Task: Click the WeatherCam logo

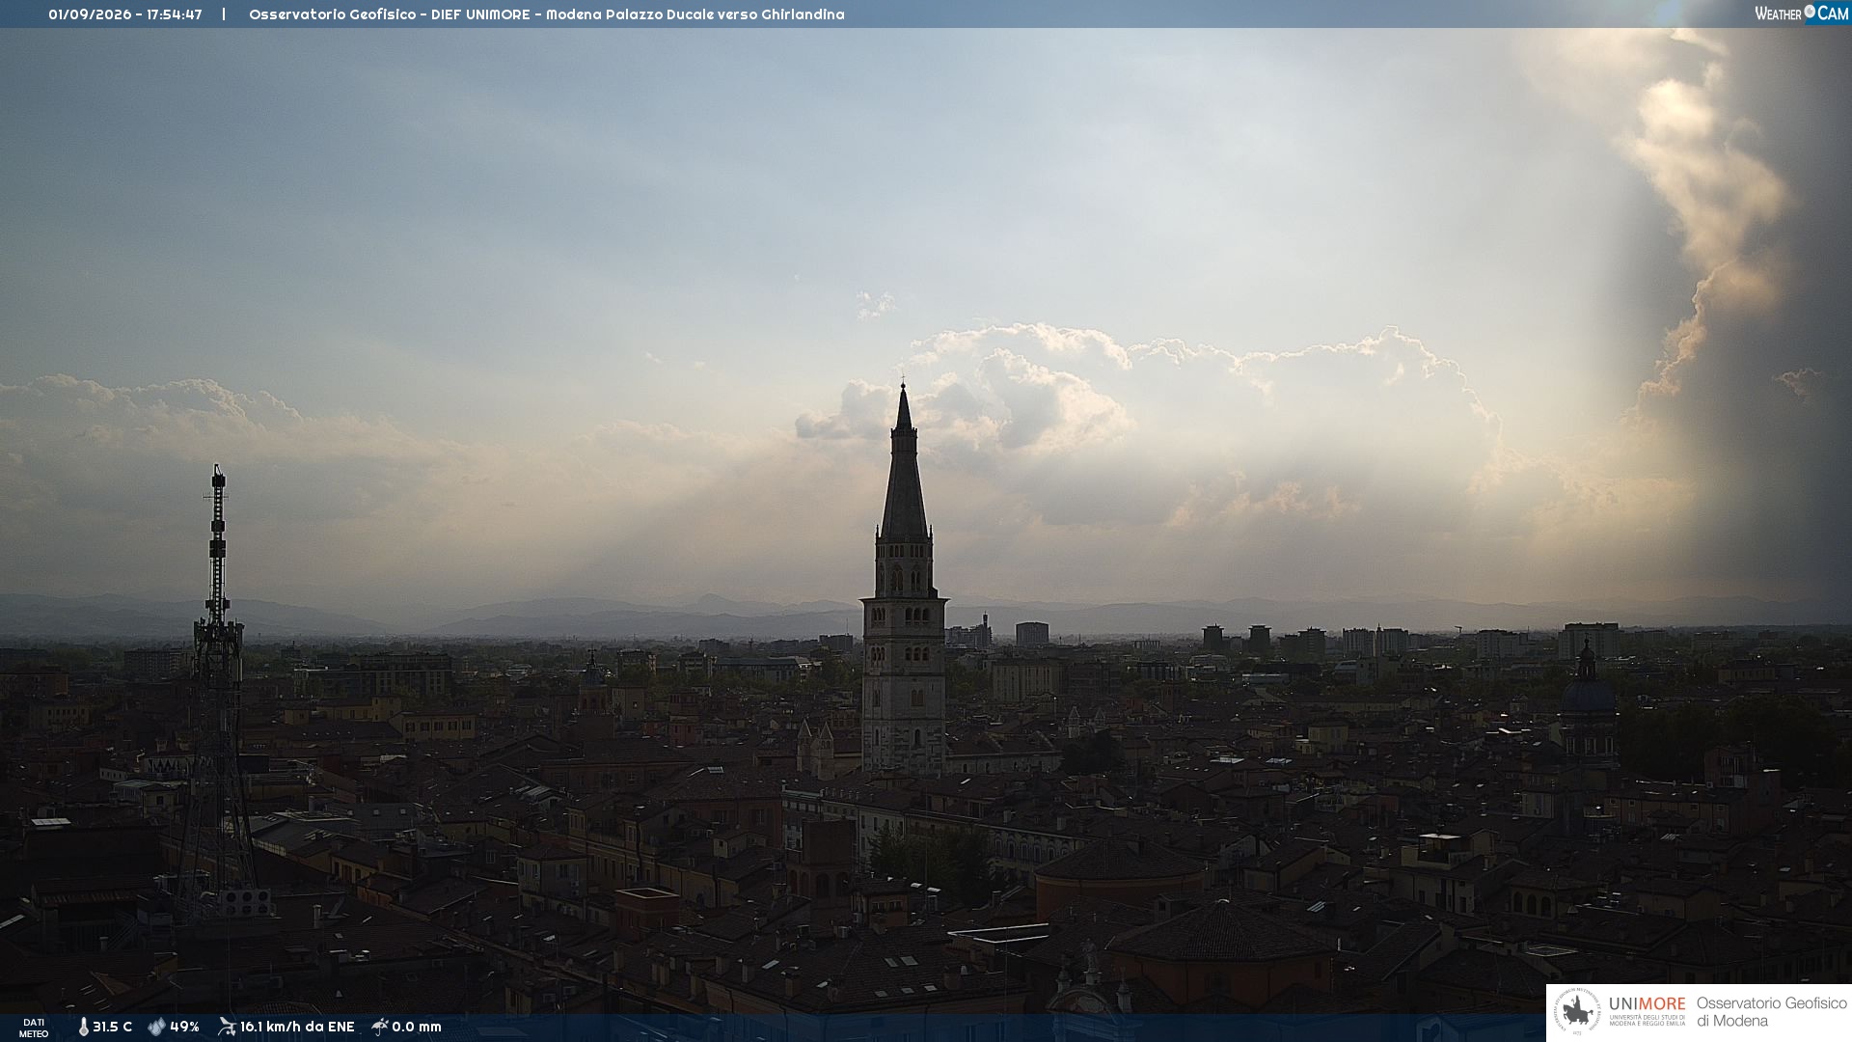Action: [1801, 13]
